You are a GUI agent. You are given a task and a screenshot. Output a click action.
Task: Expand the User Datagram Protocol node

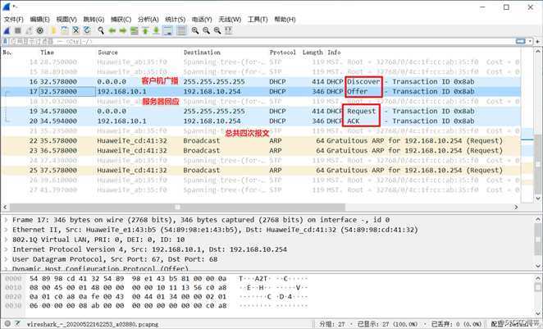pyautogui.click(x=6, y=259)
